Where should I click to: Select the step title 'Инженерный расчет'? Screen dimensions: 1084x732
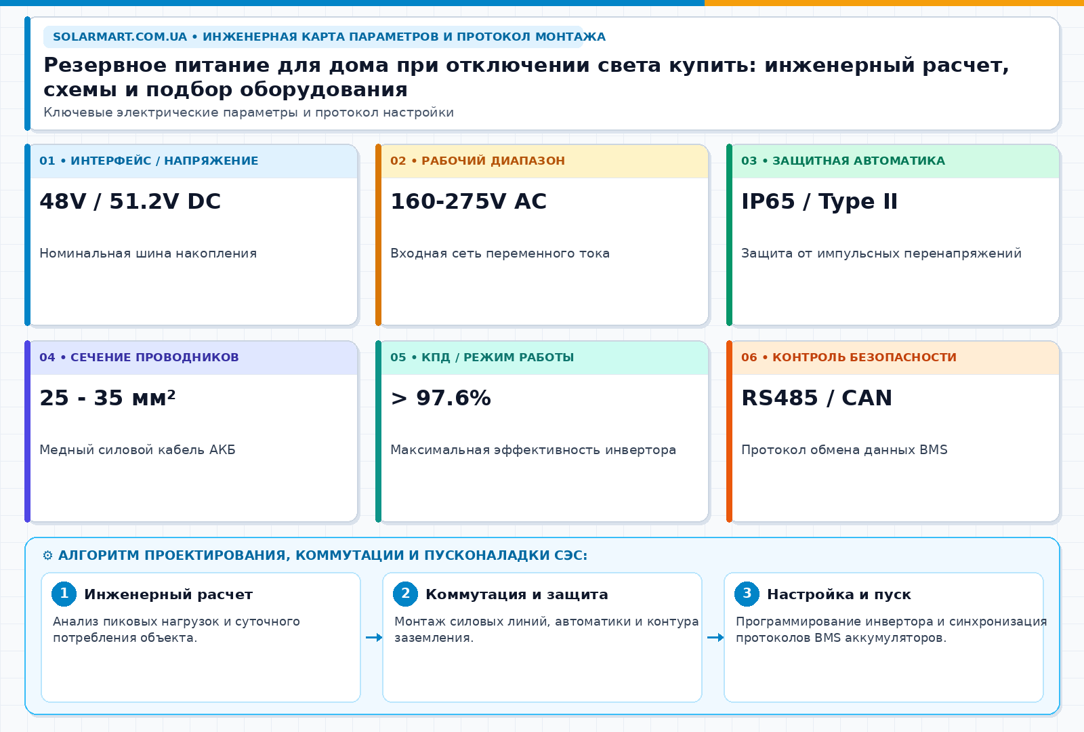coord(169,594)
